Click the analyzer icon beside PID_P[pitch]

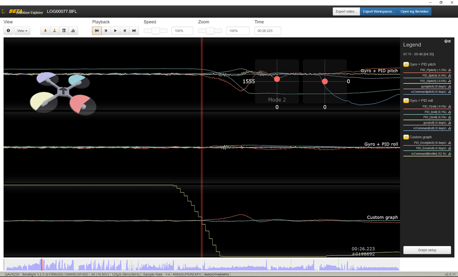point(449,70)
